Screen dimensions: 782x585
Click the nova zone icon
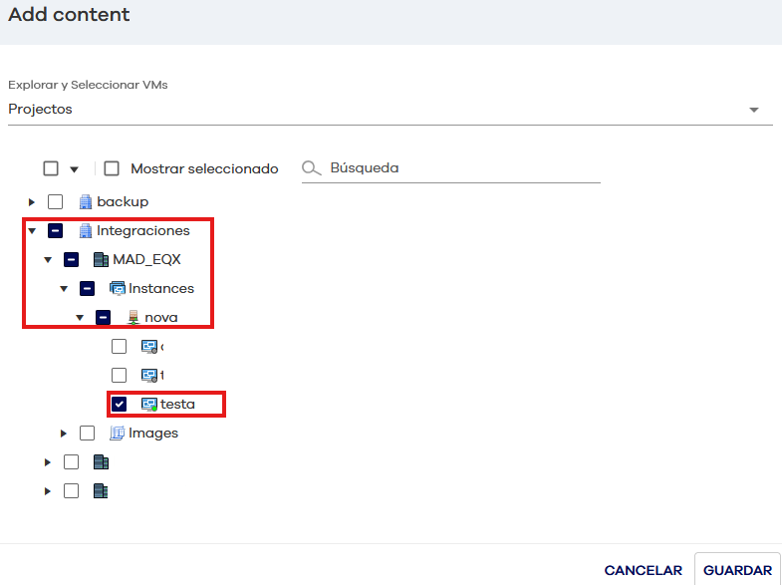tap(132, 318)
